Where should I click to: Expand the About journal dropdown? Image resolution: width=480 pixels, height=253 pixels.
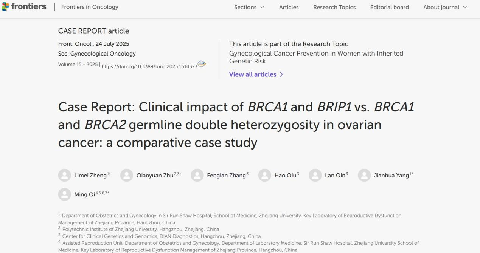pyautogui.click(x=445, y=7)
